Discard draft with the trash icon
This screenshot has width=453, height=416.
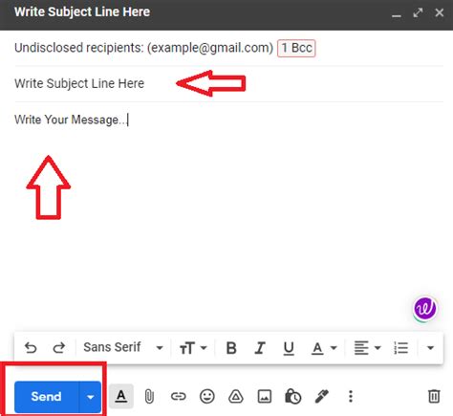coord(434,396)
